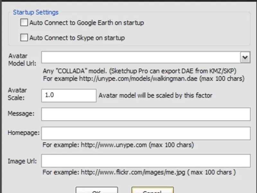Click the Image Url text field

coord(146,161)
